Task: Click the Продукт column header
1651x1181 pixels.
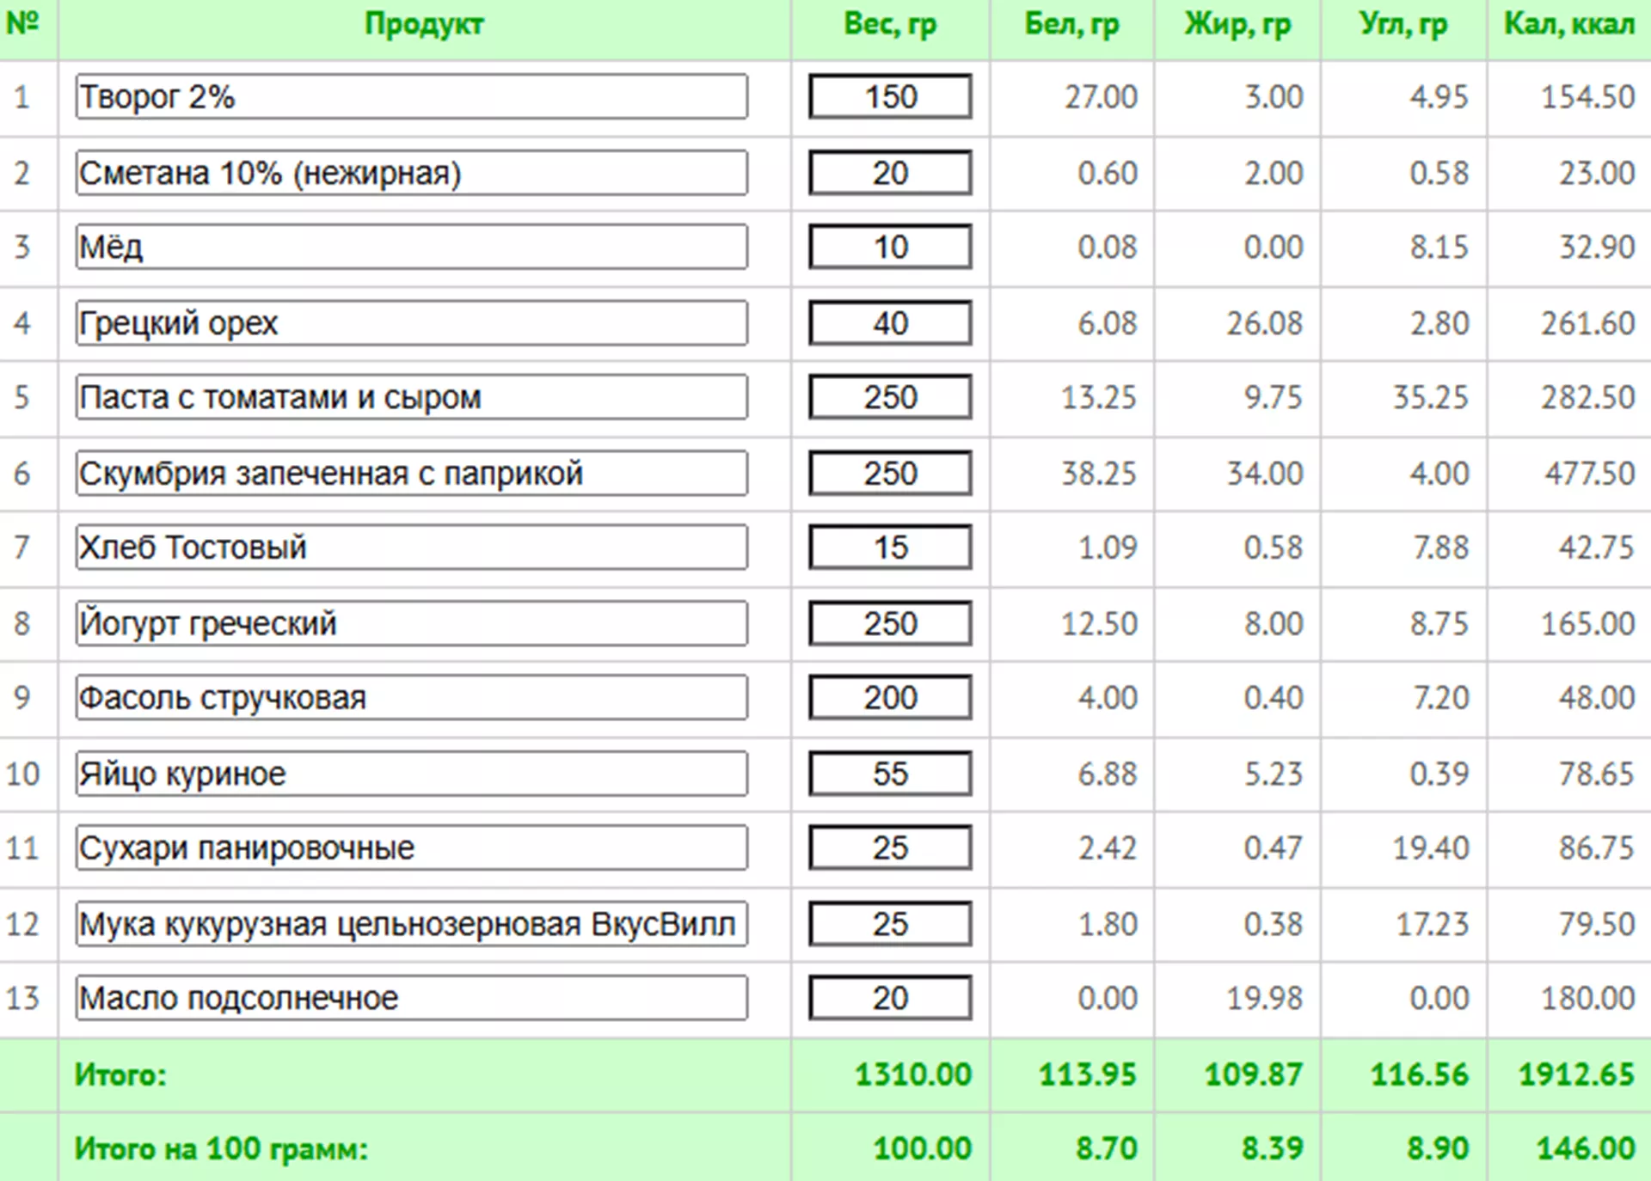Action: click(x=424, y=24)
